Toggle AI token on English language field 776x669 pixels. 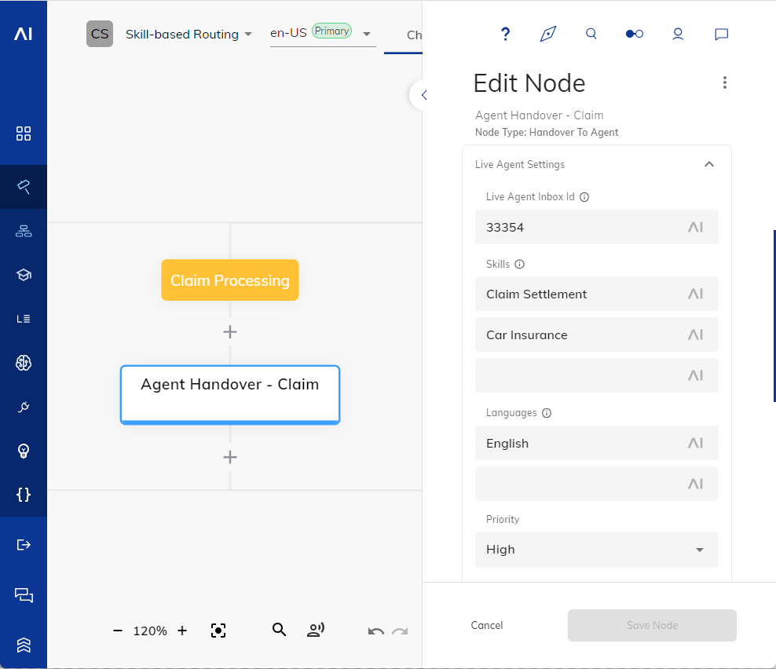tap(695, 443)
